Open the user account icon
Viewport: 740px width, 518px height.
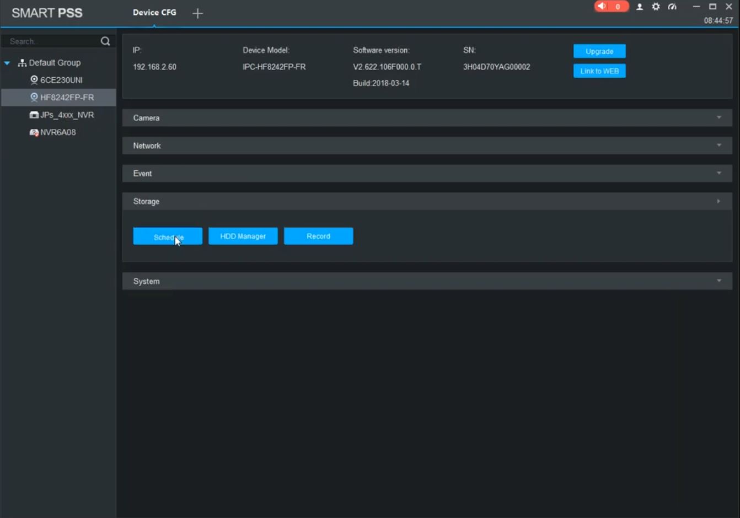pyautogui.click(x=640, y=7)
